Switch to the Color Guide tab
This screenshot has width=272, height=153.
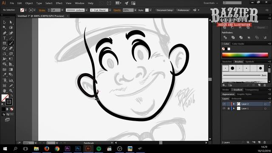238,44
